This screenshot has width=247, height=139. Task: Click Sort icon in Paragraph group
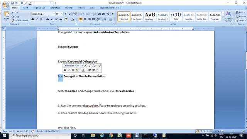(108, 14)
